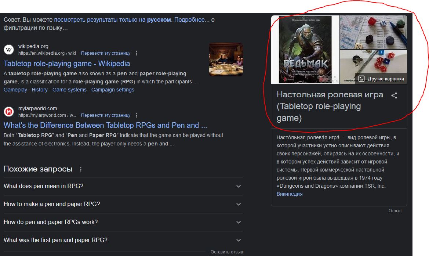429x256 pixels.
Task: Click 'https://mylarpworld.com › w...' URL text
Action: click(47, 115)
